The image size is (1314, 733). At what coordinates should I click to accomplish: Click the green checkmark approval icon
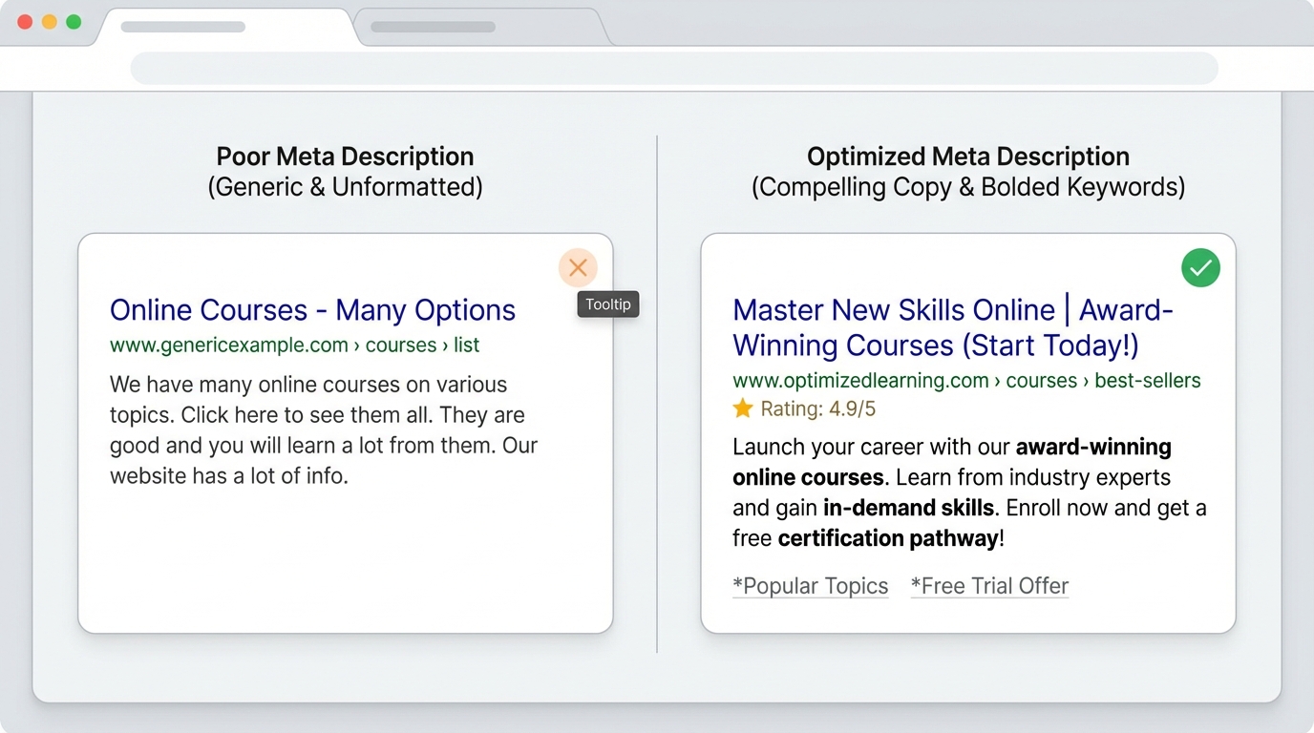click(1200, 268)
